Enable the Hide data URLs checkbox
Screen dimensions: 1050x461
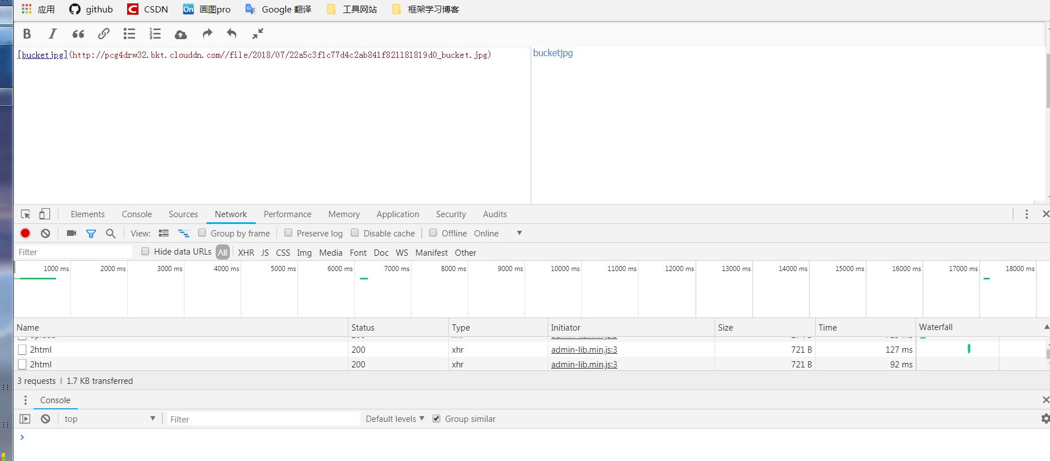145,252
